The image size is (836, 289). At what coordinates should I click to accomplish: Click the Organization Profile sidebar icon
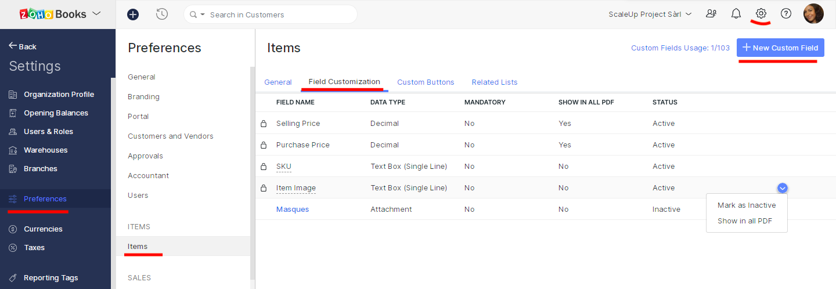click(x=13, y=95)
